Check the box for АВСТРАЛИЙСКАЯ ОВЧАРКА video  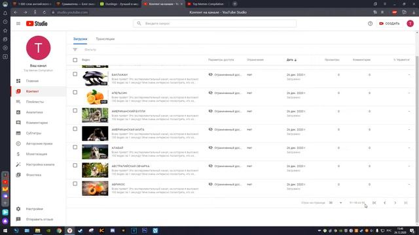75,165
